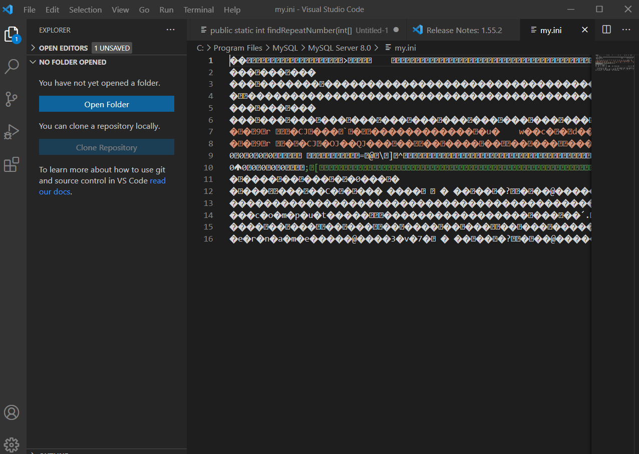The width and height of the screenshot is (639, 454).
Task: Open Explorer panel Views and More Actions
Action: tap(171, 30)
